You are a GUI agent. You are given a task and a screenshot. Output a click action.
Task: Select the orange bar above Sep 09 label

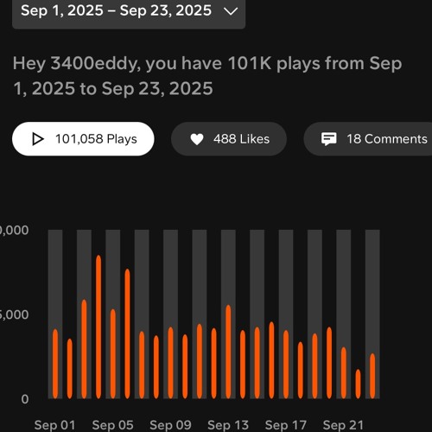[x=170, y=363]
